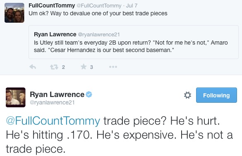
Task: Open the three-dot more options menu
Action: click(113, 67)
